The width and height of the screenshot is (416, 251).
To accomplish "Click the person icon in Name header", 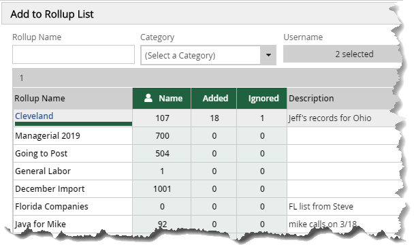I will 148,98.
